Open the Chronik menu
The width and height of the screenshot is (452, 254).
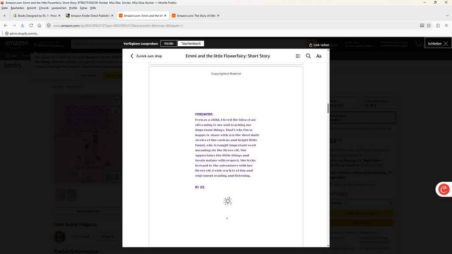[x=44, y=8]
